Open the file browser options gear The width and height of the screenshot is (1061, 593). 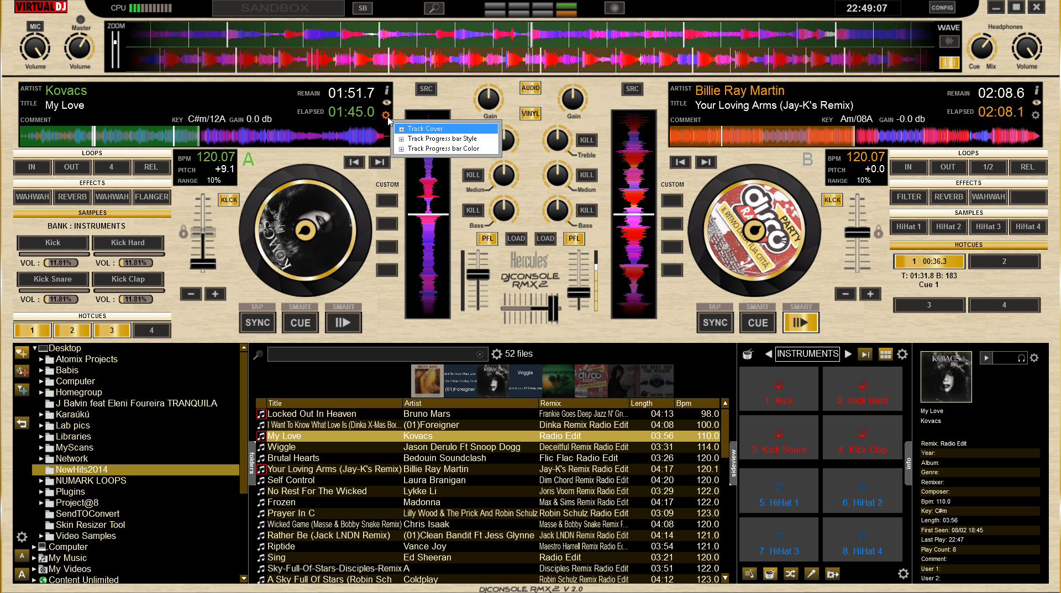497,354
